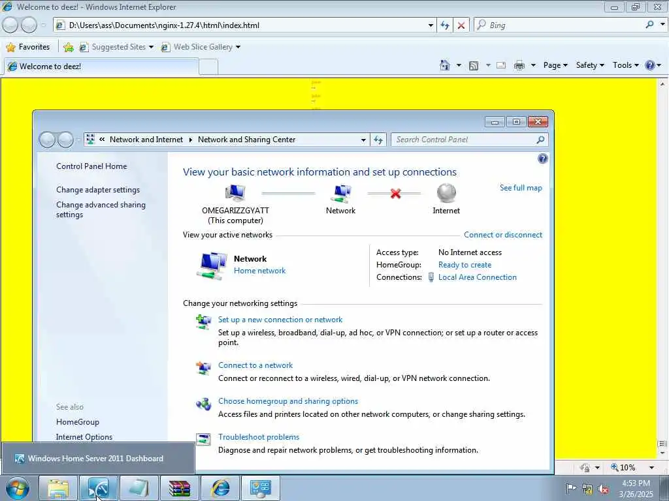Image resolution: width=669 pixels, height=501 pixels.
Task: Open Windows Home Server Dashboard taskbar icon
Action: (x=98, y=488)
